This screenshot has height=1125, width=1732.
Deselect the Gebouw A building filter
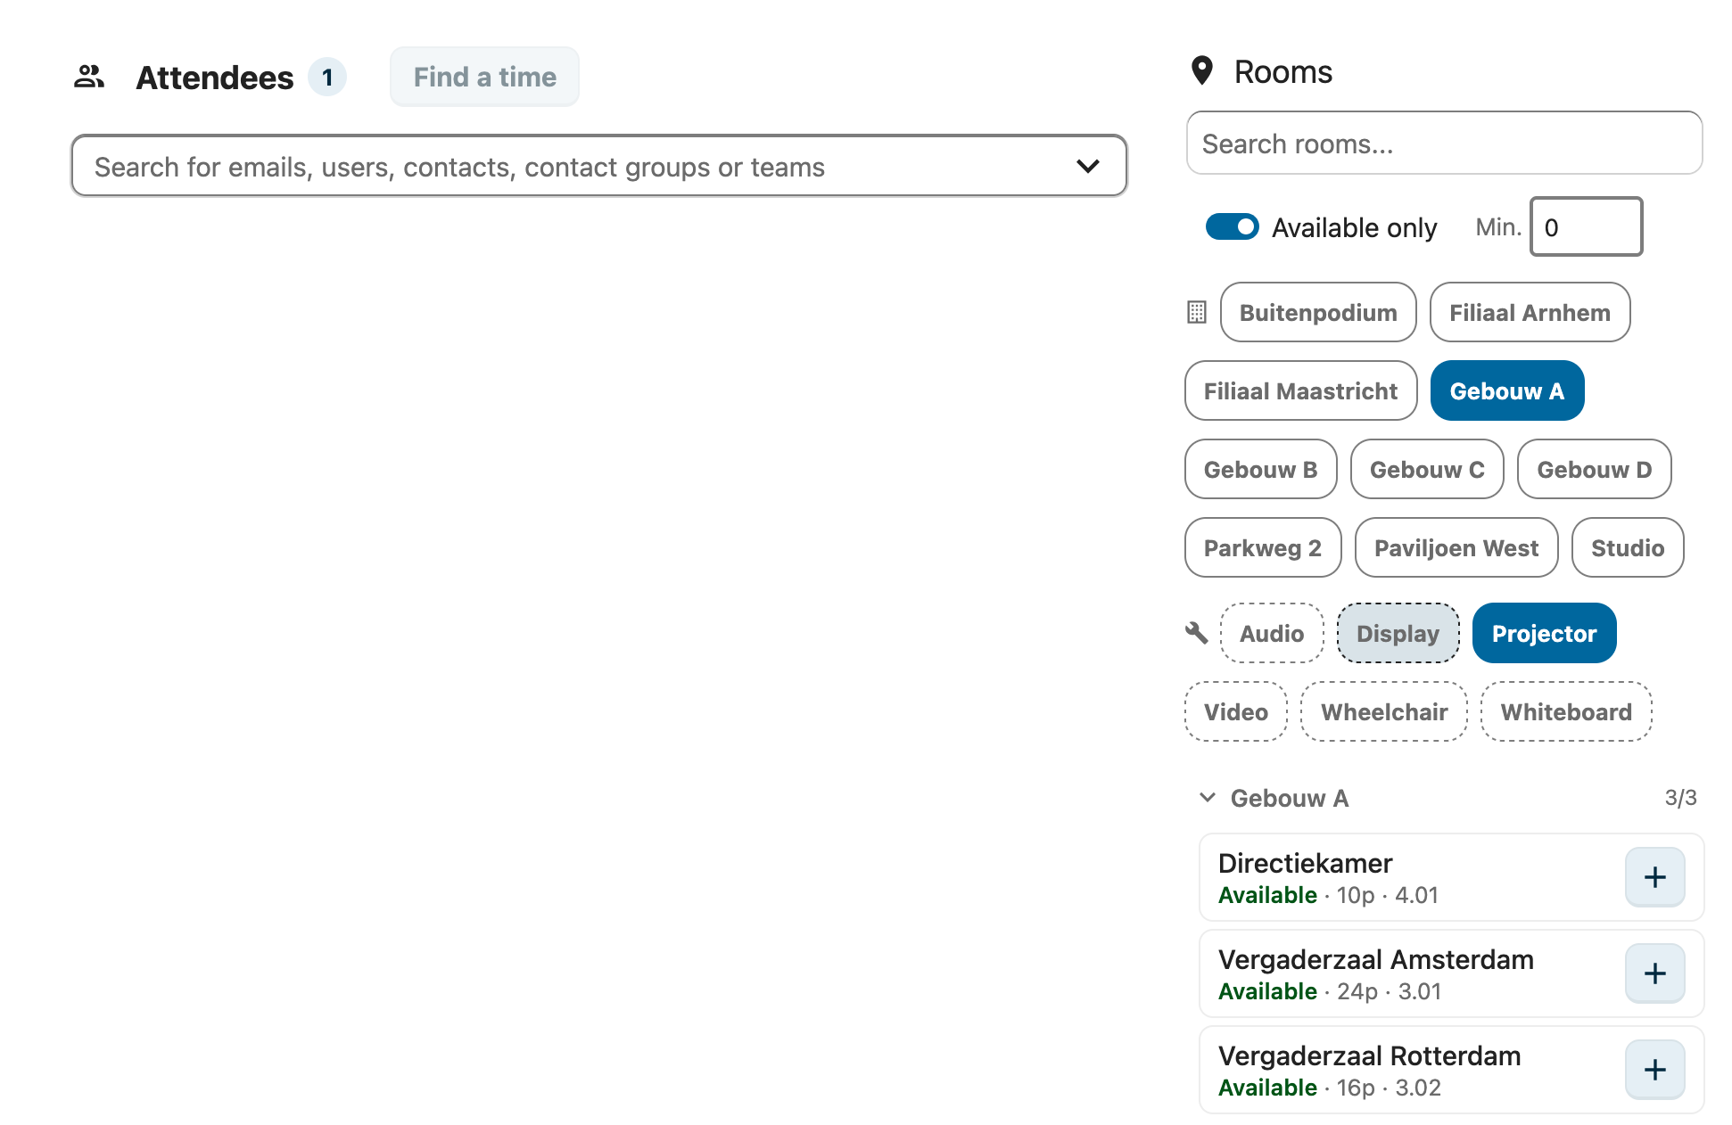point(1506,390)
